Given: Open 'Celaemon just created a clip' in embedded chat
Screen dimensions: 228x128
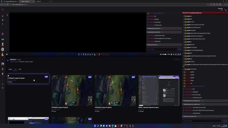Looking at the screenshot, I should point(164,45).
